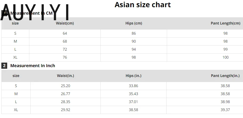Select the XL pant length value 100
This screenshot has height=118, width=243.
[225, 58]
